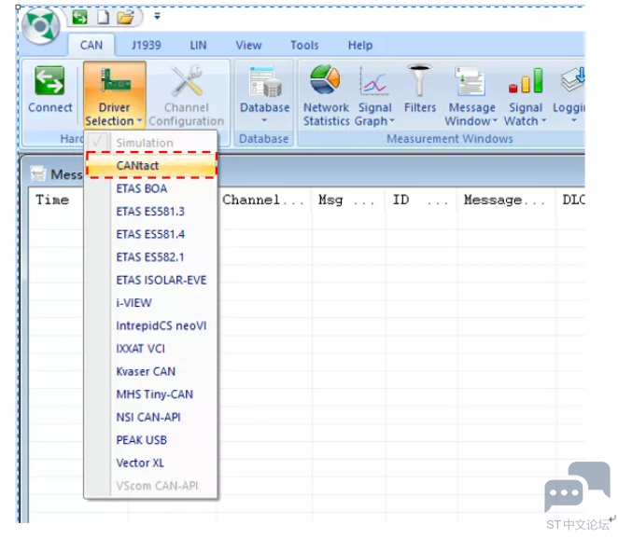Select the ETAS ES582.1 driver
Image resolution: width=618 pixels, height=539 pixels.
coord(151,257)
